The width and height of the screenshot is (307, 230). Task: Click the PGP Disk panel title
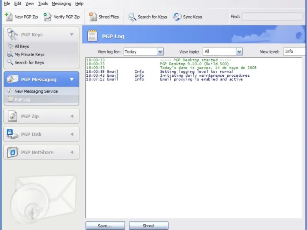(31, 134)
